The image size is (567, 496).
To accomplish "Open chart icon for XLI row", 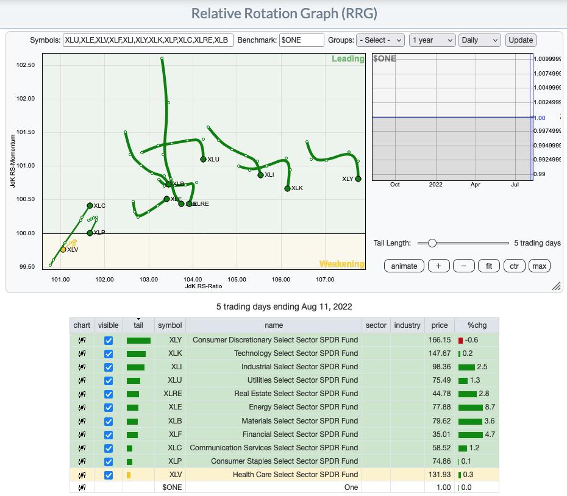I will pos(82,367).
